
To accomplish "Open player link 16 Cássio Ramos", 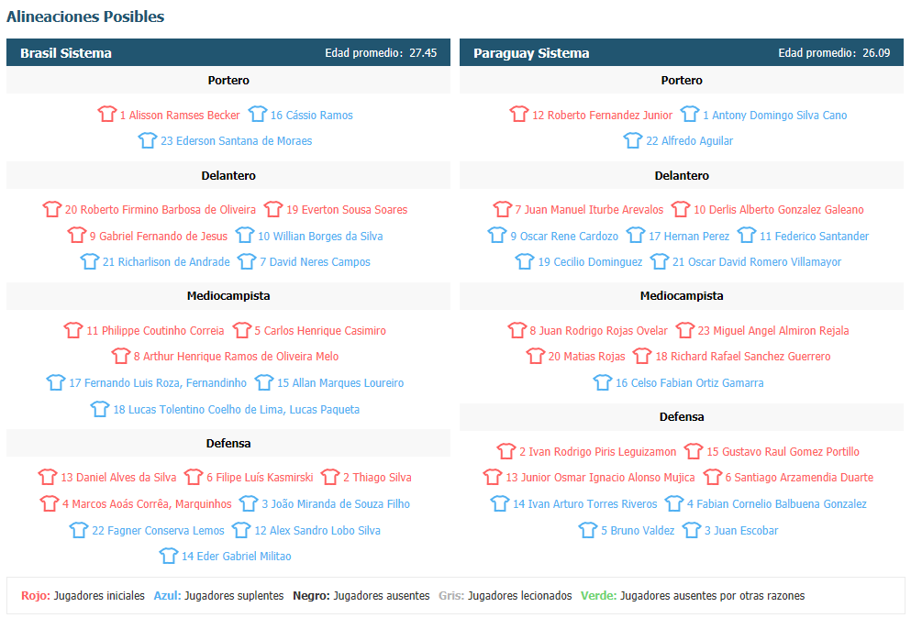I will click(311, 115).
